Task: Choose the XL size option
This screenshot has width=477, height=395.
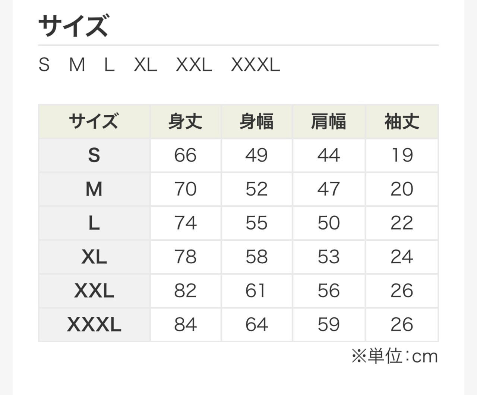Action: pos(145,65)
